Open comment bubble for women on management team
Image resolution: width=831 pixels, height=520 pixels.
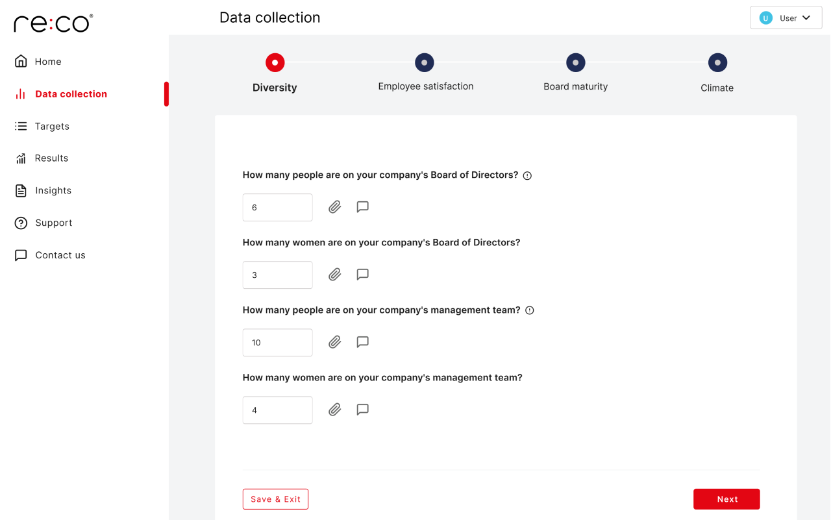363,410
